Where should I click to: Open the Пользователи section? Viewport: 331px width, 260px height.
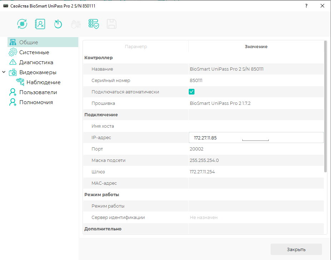click(38, 92)
